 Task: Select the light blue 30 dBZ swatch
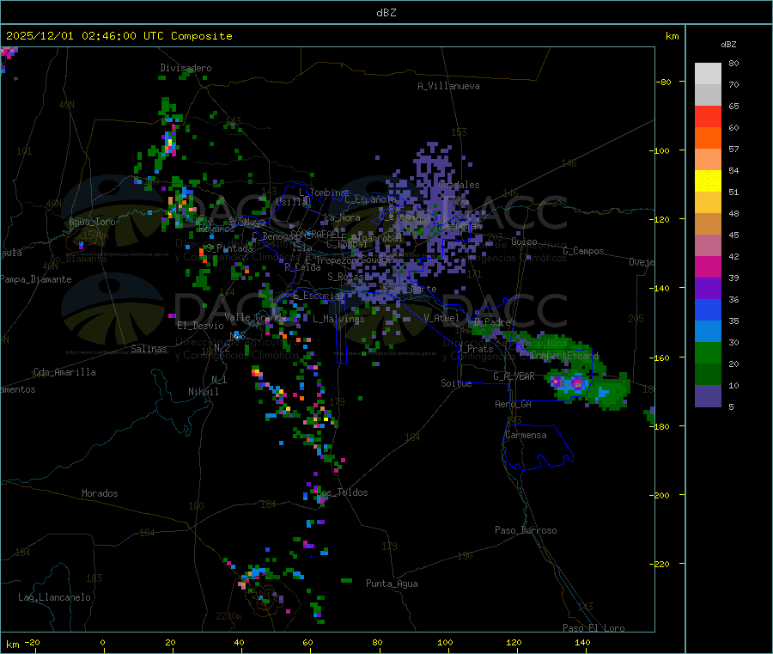point(708,332)
